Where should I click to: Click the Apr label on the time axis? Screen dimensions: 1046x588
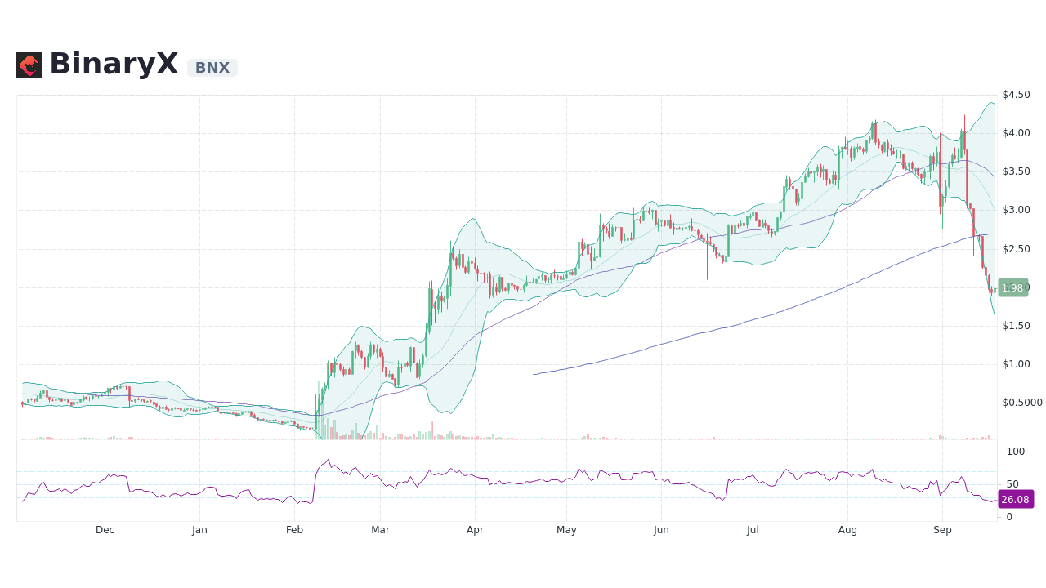tap(475, 529)
